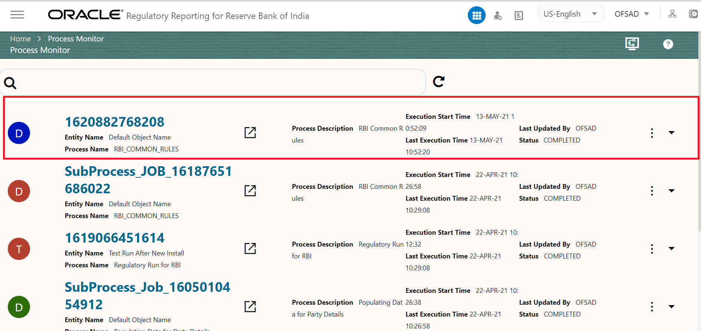
Task: Go to Home breadcrumb link
Action: point(20,39)
